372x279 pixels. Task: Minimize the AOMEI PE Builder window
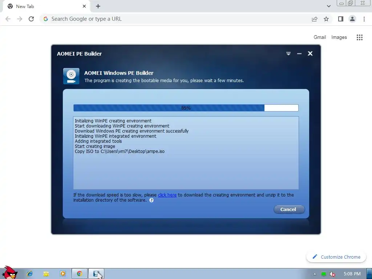click(x=299, y=54)
